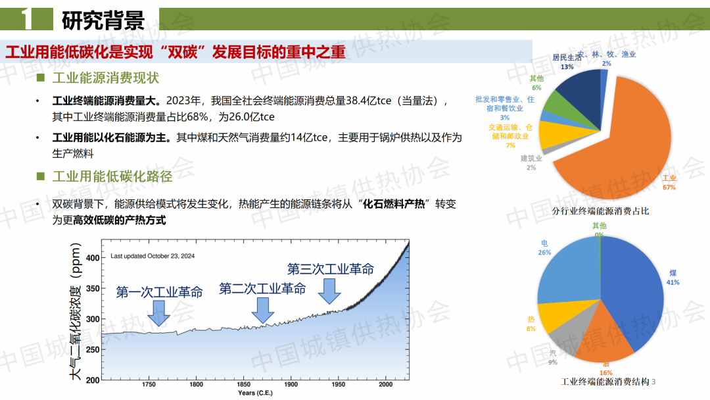Click the 工业终端能源消费结构 chart caption
The image size is (710, 400).
[x=604, y=382]
